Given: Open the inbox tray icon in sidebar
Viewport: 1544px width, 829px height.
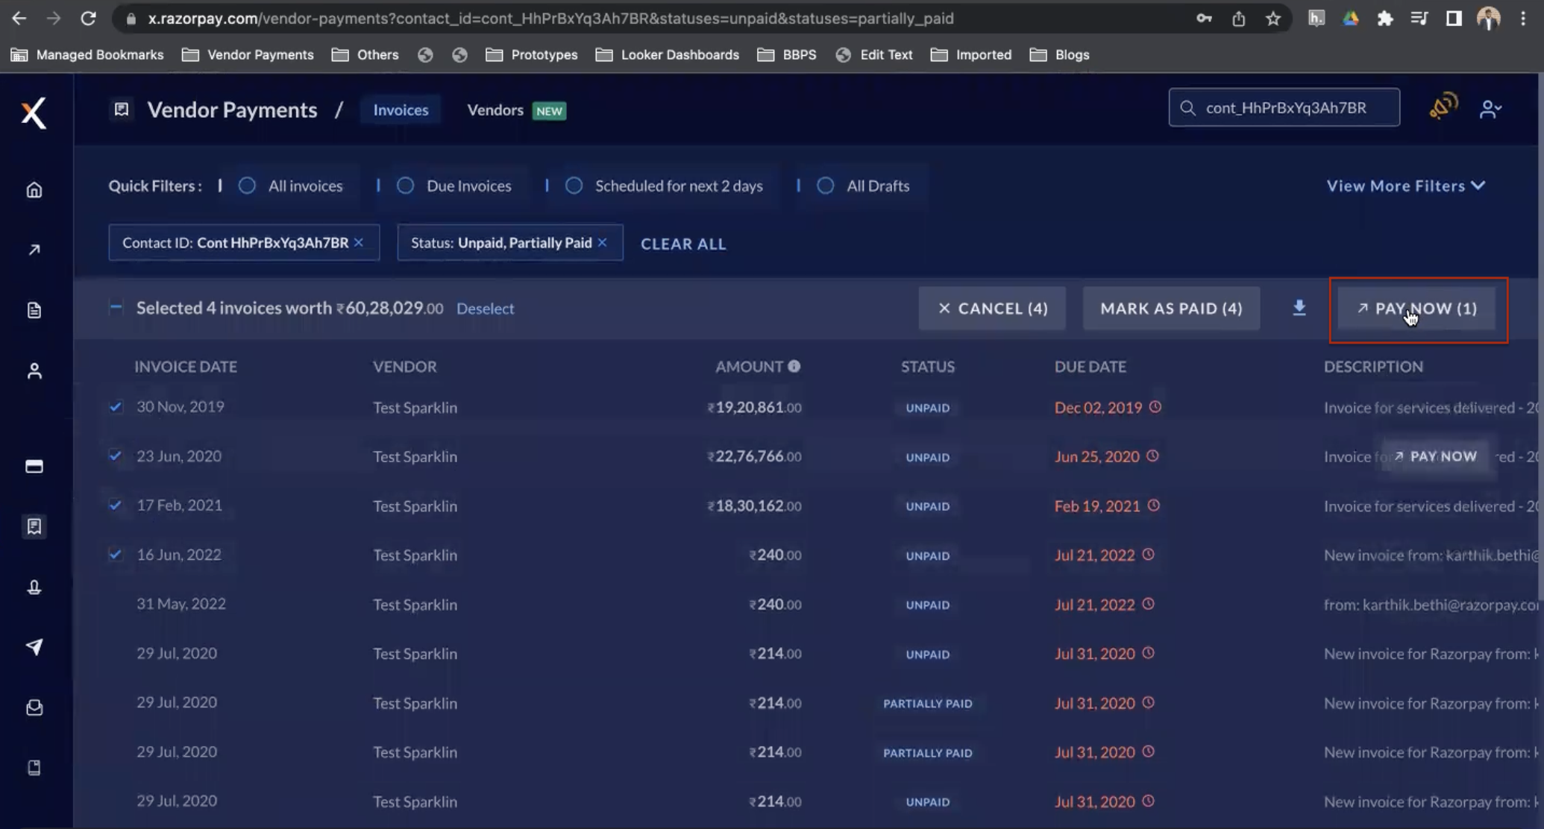Looking at the screenshot, I should click(x=34, y=707).
